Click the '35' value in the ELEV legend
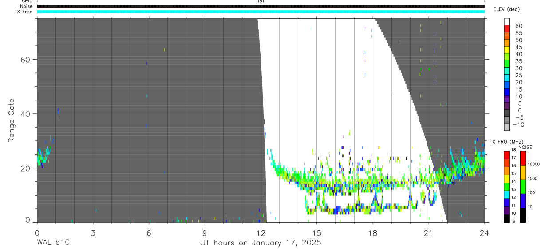The image size is (545, 252). [x=519, y=61]
